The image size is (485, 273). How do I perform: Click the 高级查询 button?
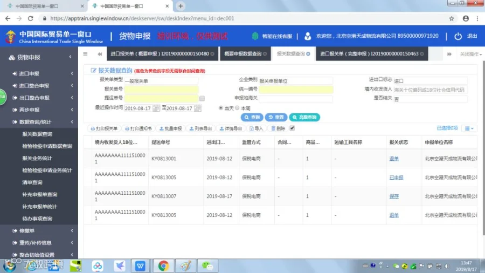[x=304, y=117]
